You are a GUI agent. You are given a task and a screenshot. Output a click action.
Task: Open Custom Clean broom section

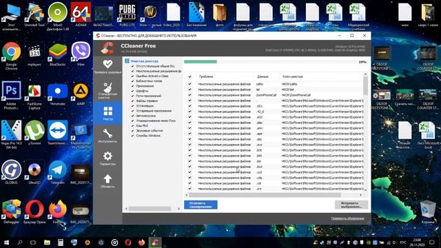pyautogui.click(x=107, y=90)
